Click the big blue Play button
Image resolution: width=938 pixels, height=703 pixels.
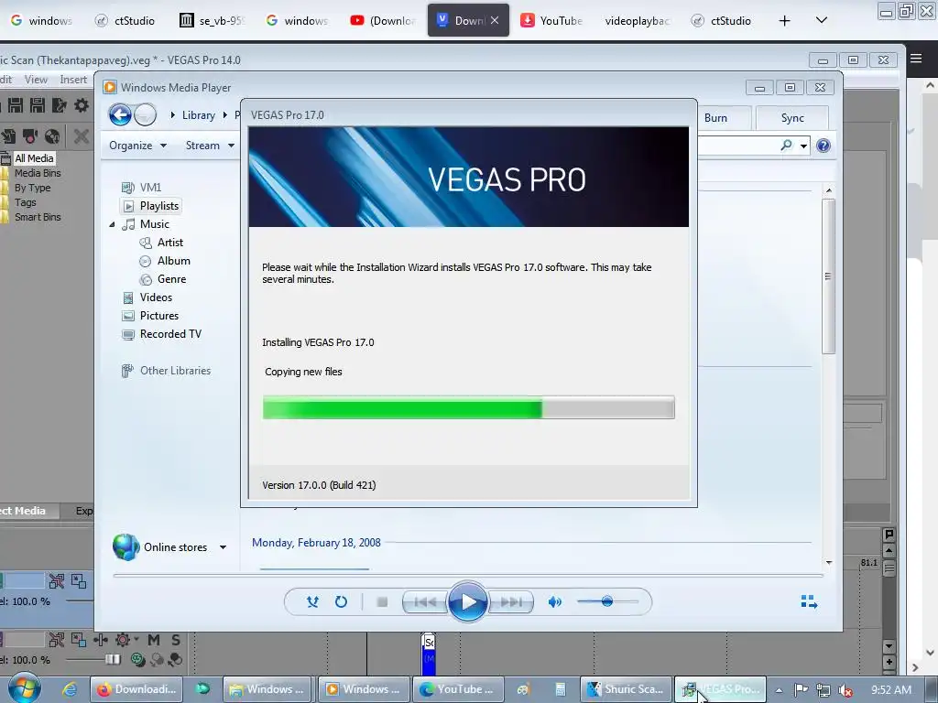tap(467, 601)
